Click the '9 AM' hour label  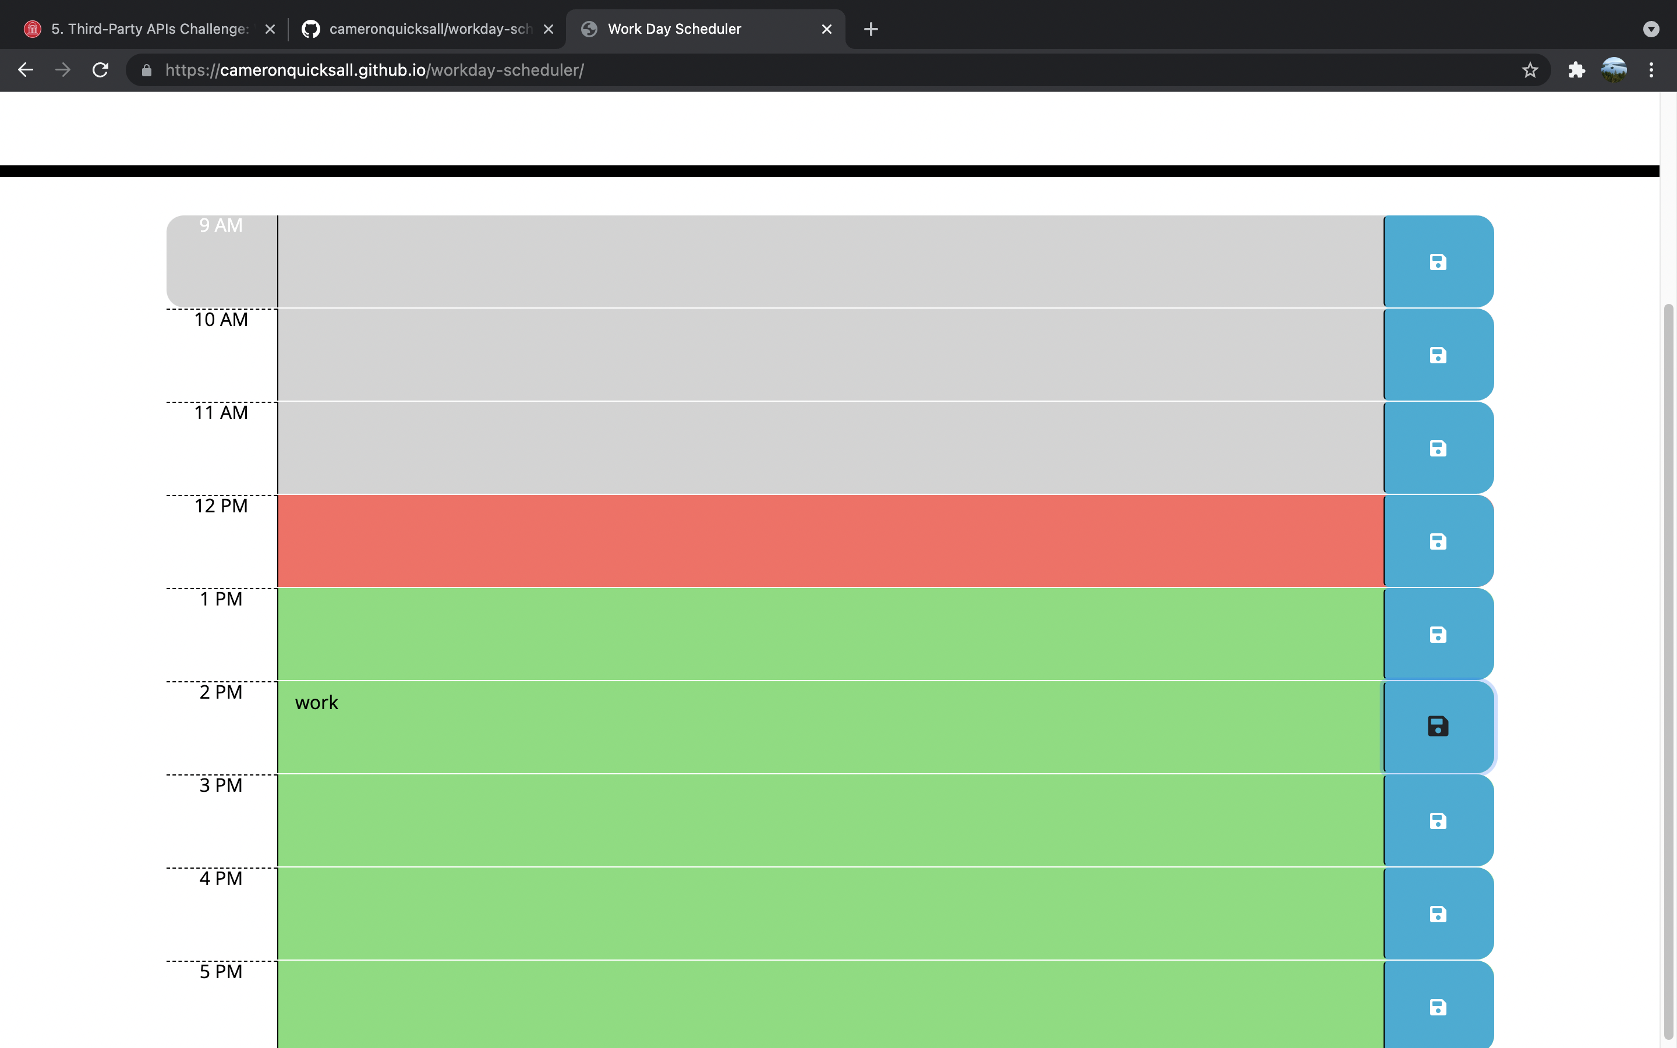click(x=221, y=225)
